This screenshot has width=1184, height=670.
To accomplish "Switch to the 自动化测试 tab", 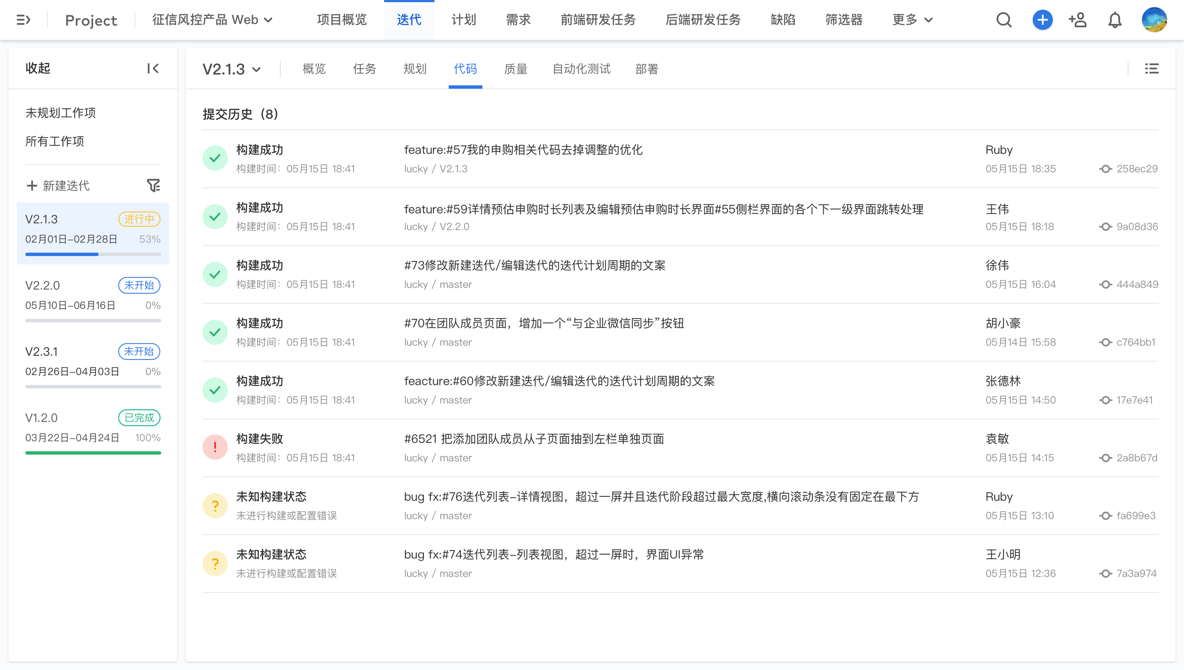I will pyautogui.click(x=581, y=69).
